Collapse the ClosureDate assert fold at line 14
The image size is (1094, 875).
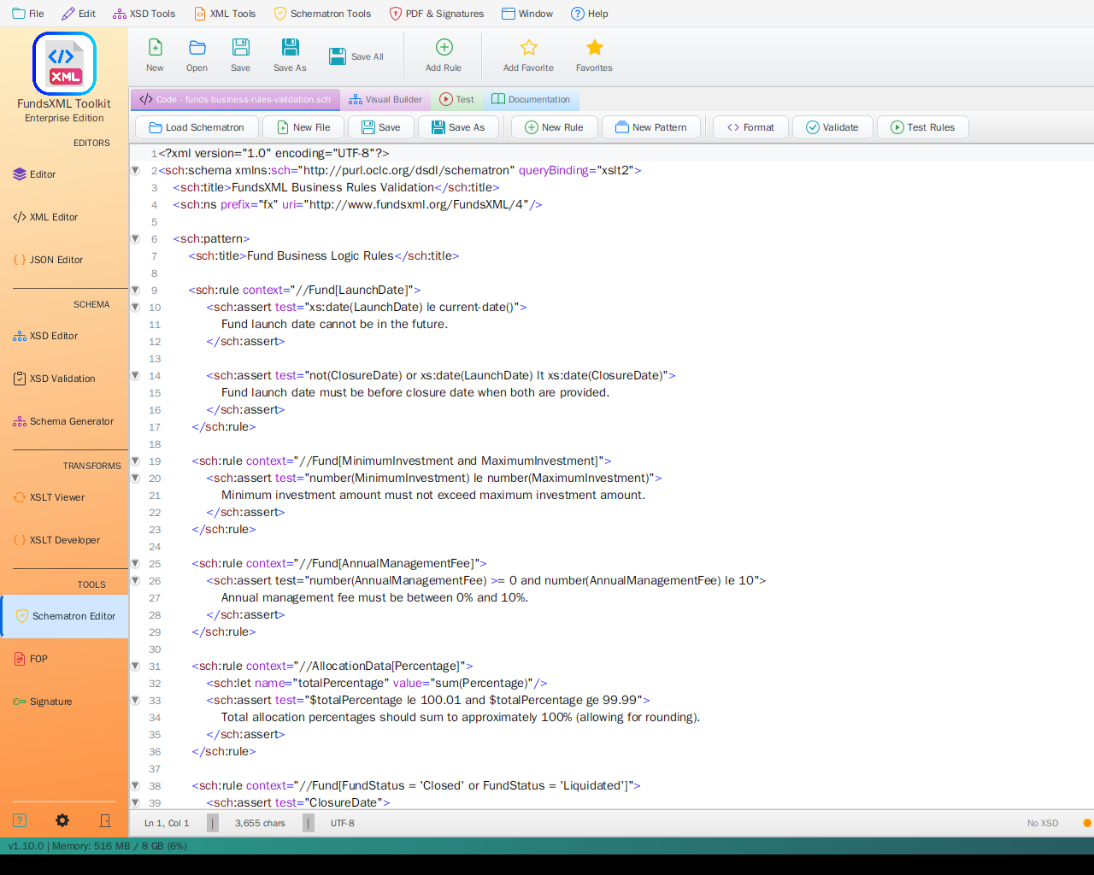135,375
